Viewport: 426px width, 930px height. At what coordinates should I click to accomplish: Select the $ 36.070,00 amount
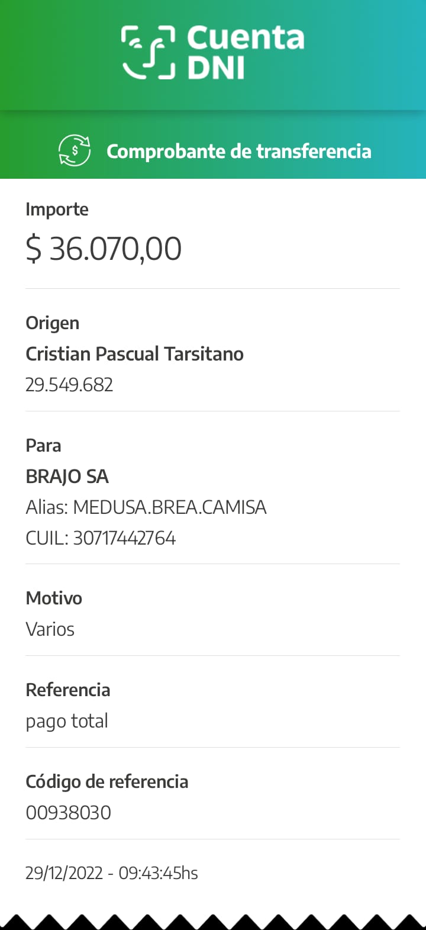(104, 248)
